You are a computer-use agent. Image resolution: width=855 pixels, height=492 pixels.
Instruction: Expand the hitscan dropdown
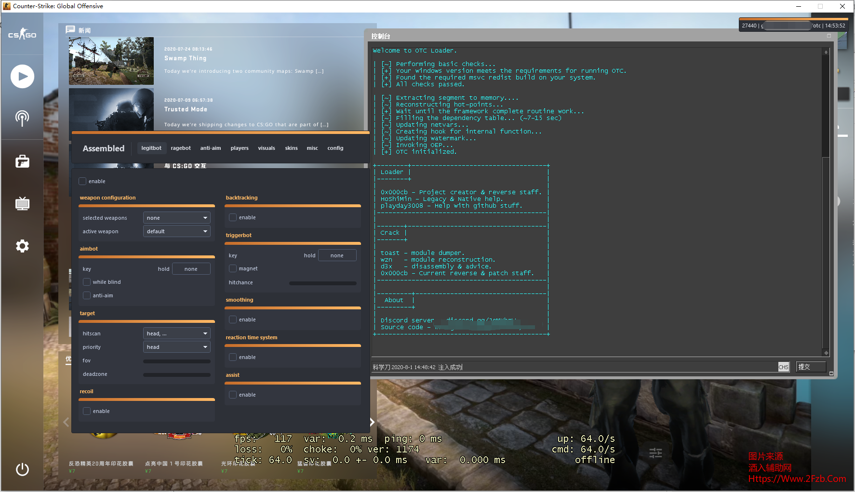click(177, 333)
